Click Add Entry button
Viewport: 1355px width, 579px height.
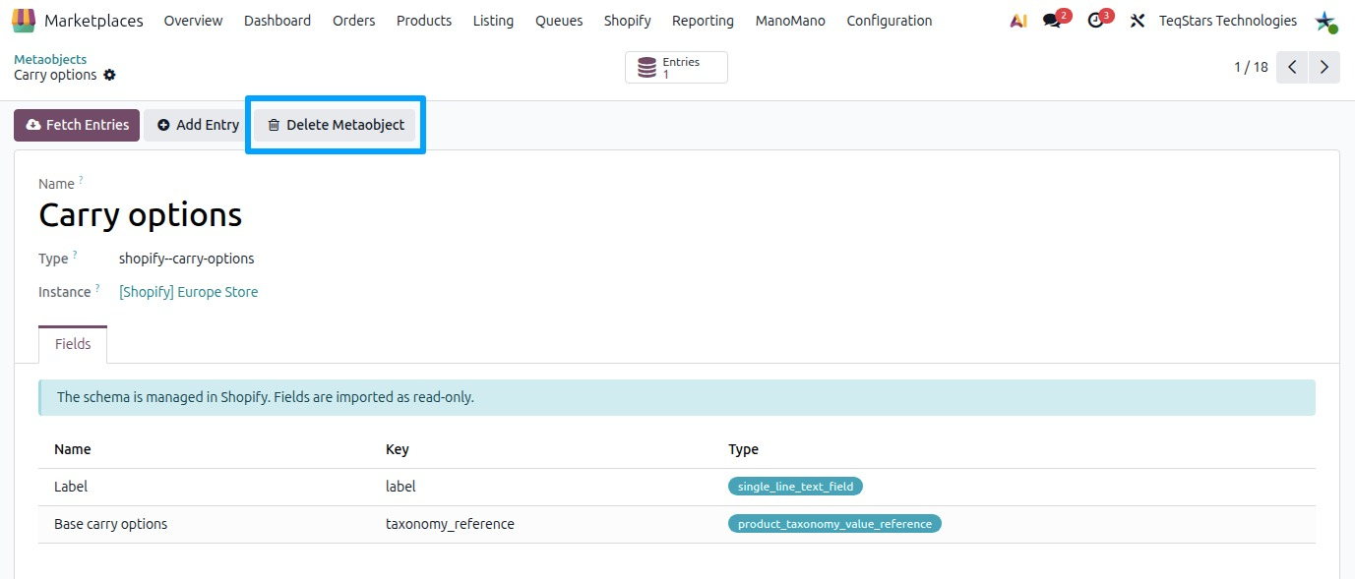point(198,125)
